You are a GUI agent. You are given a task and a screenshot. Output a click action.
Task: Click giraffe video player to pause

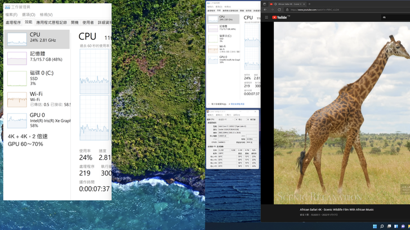[x=342, y=113]
